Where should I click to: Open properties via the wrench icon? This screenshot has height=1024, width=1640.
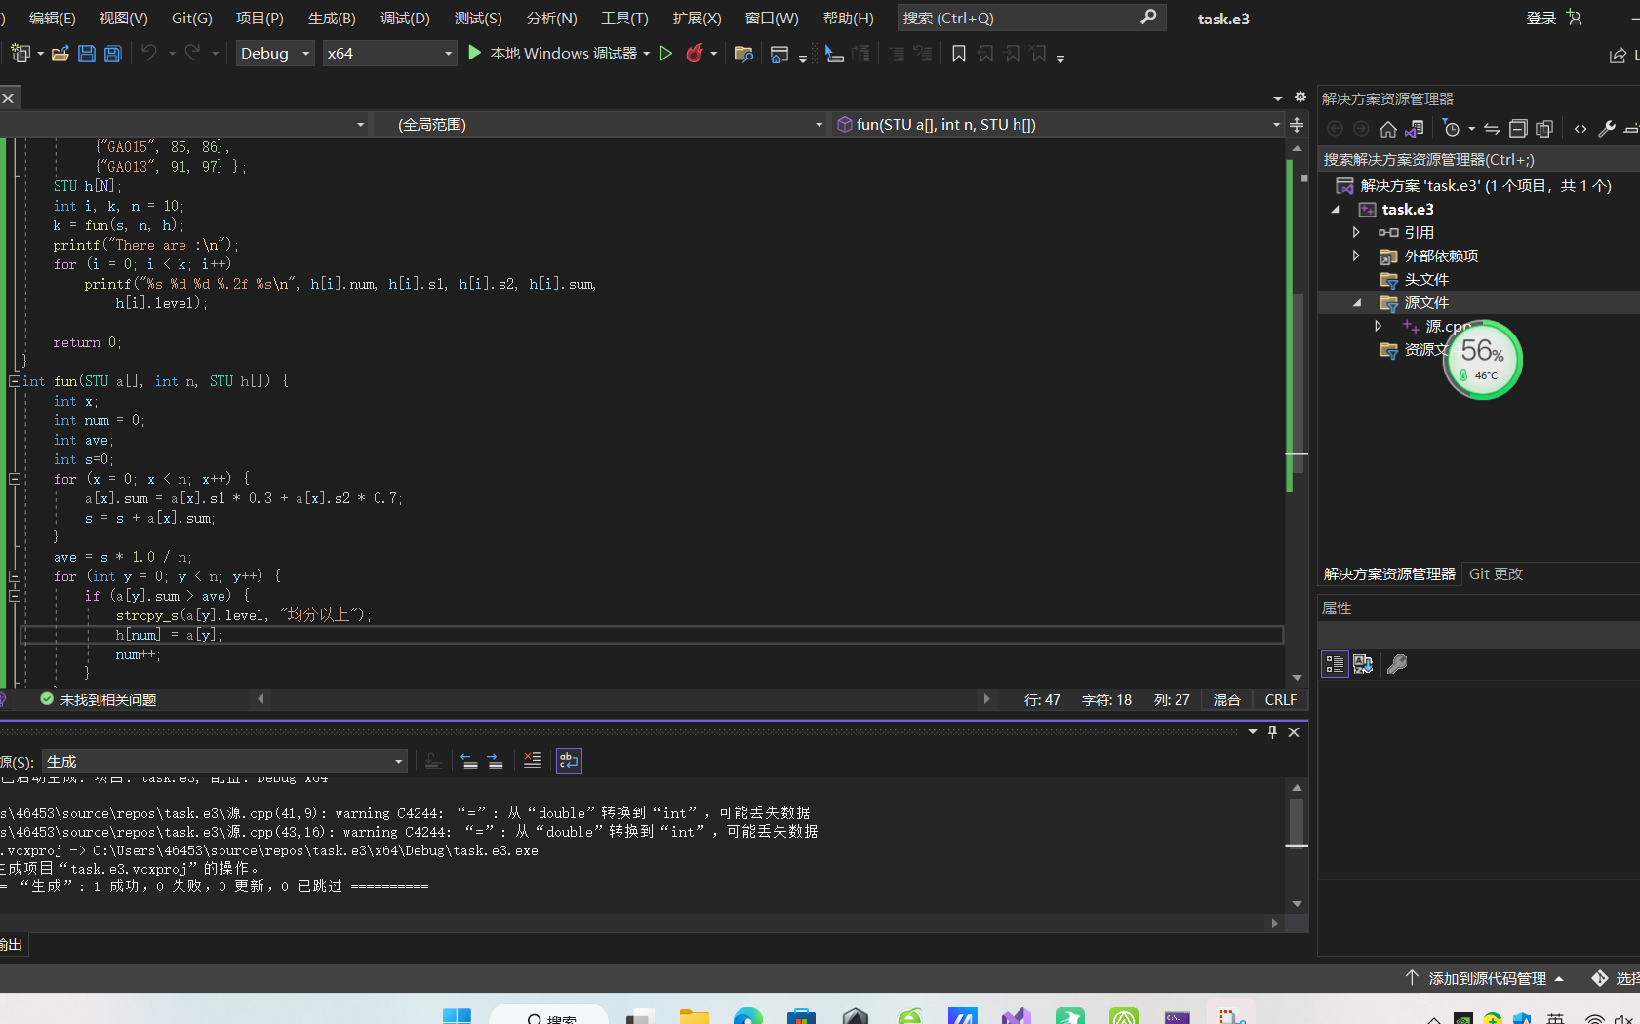click(x=1607, y=129)
